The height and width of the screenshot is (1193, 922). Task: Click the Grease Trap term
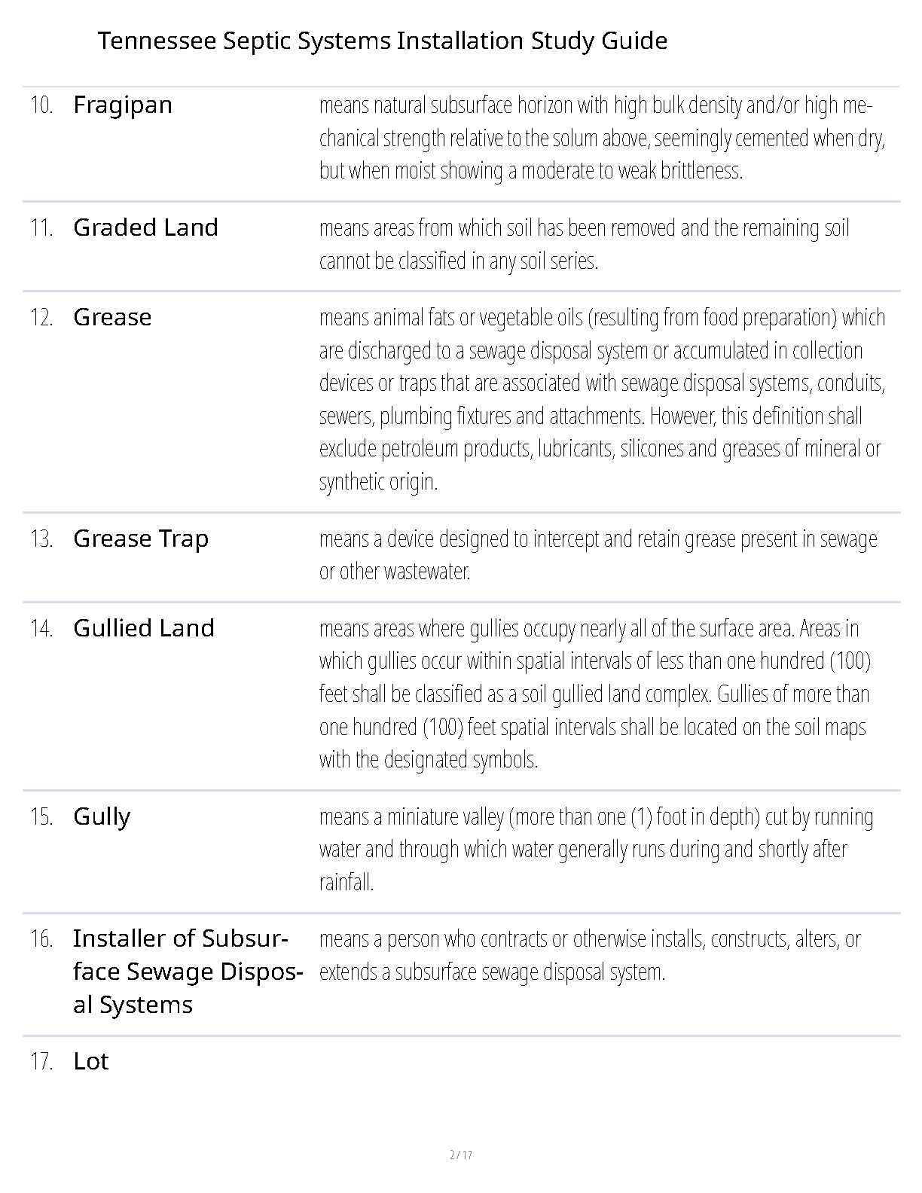click(141, 539)
